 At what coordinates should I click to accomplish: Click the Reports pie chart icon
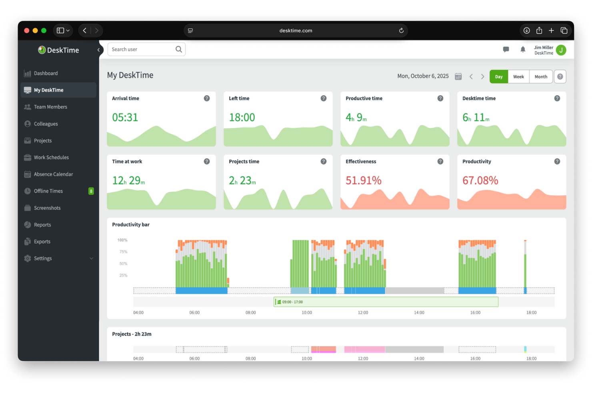27,225
